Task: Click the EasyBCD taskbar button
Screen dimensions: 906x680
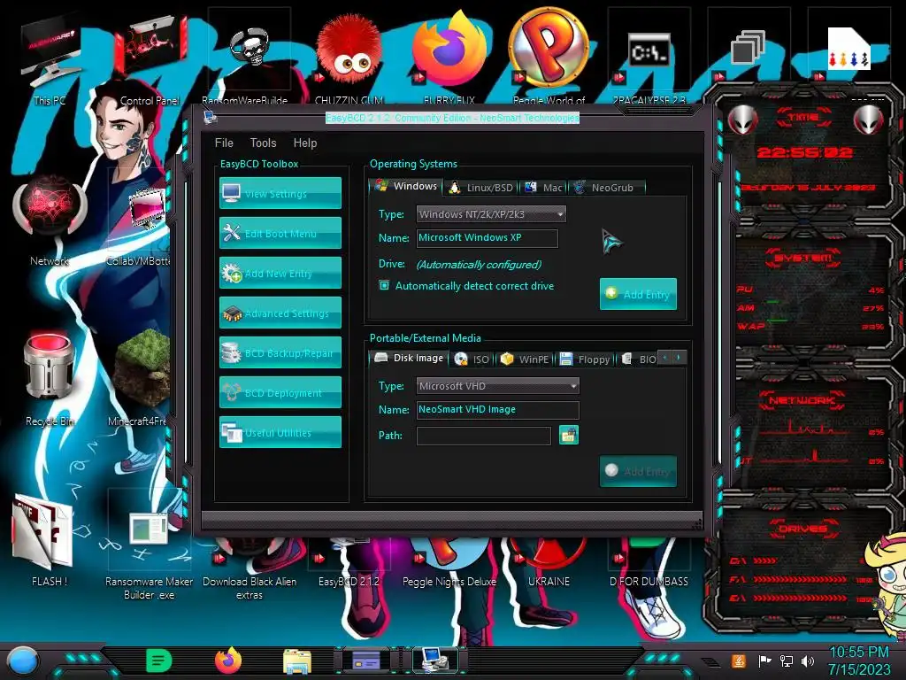Action: [435, 660]
